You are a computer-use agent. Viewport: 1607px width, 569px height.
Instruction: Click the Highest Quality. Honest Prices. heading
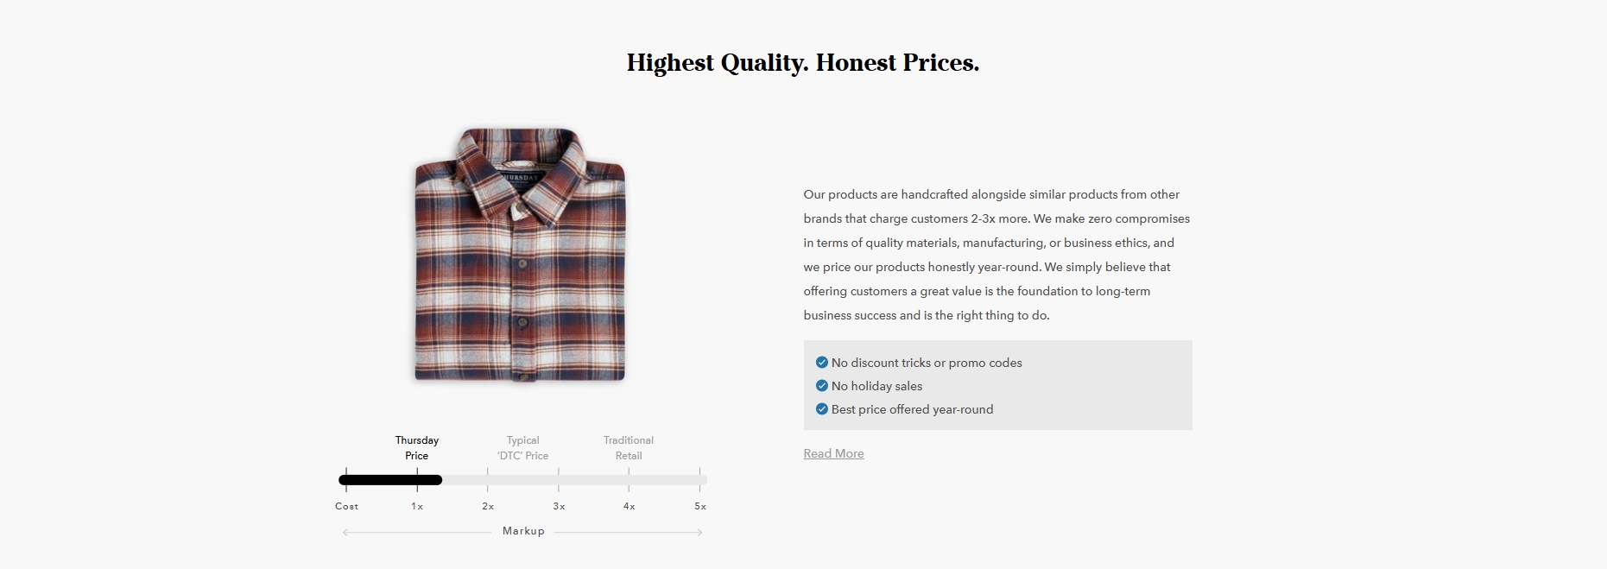(803, 63)
